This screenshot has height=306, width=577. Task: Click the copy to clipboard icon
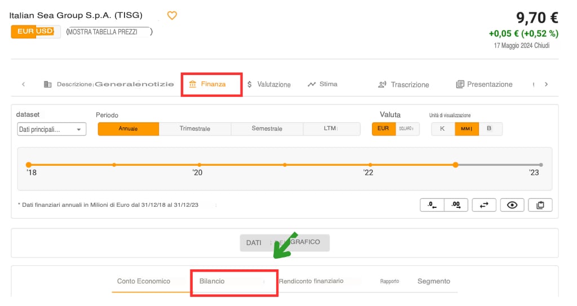pyautogui.click(x=540, y=205)
